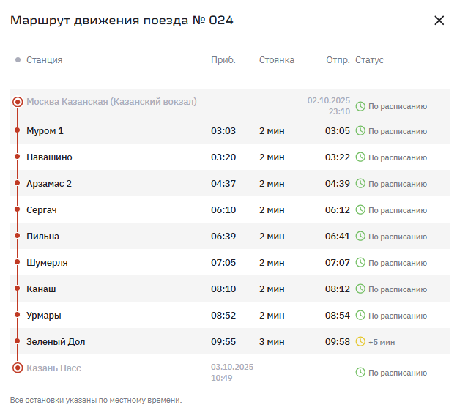Click the Приб. column header
This screenshot has height=413, width=457.
pos(223,60)
